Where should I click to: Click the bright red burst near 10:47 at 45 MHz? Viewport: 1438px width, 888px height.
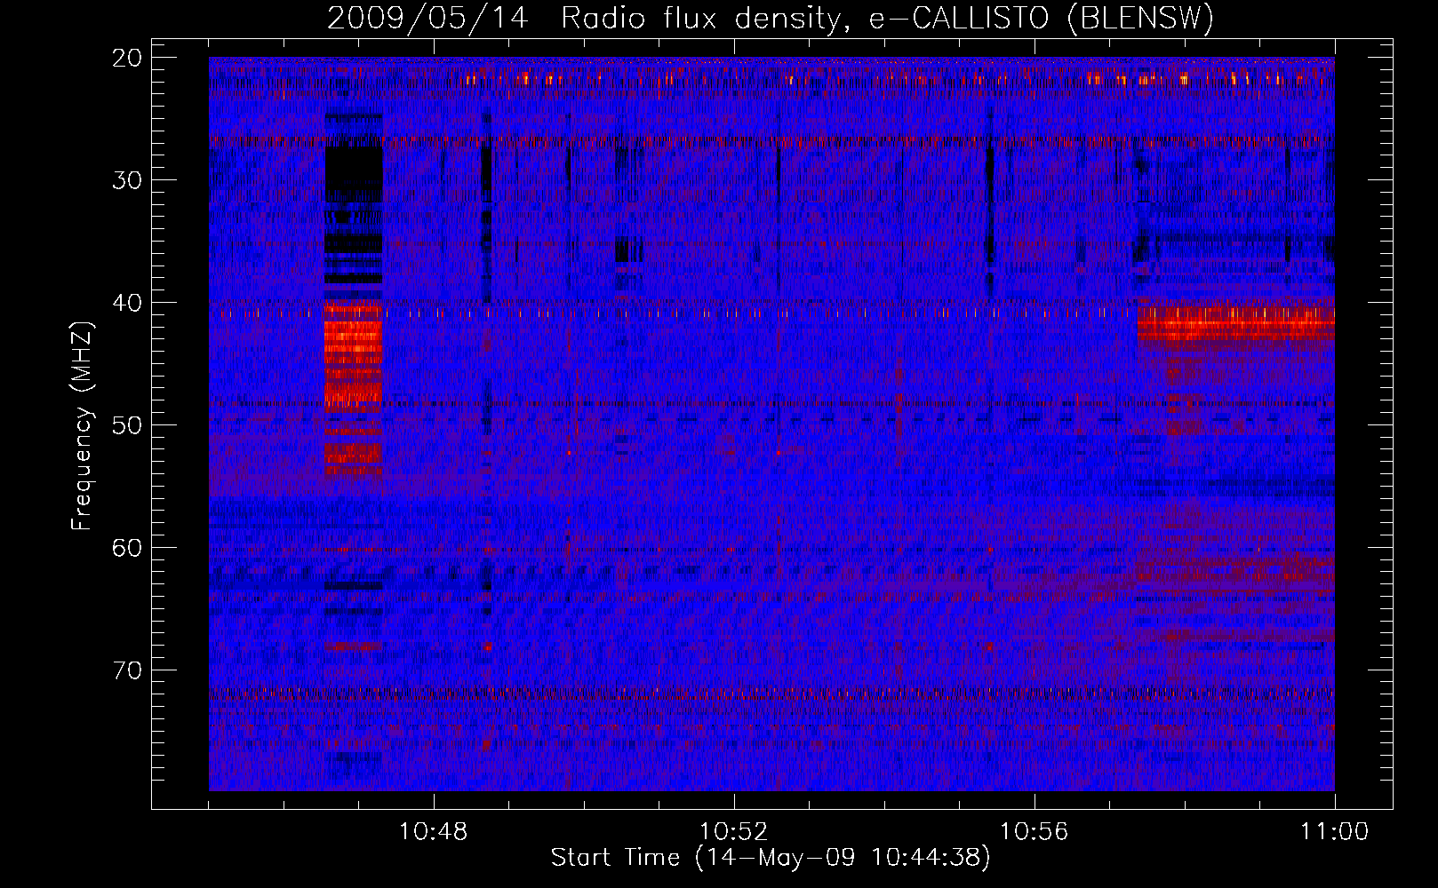click(353, 355)
